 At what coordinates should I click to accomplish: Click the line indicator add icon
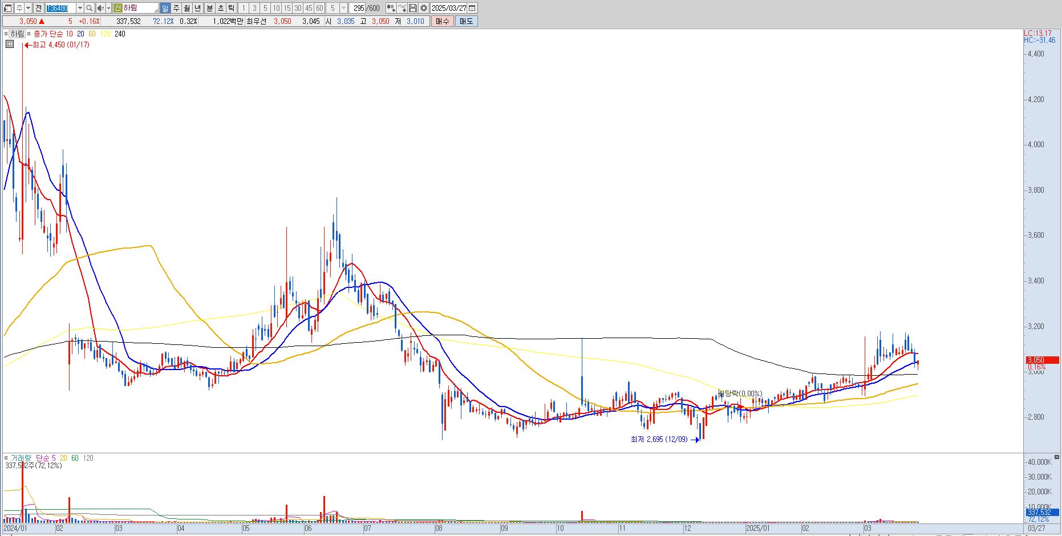click(x=402, y=8)
